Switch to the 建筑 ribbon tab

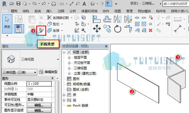[14, 11]
